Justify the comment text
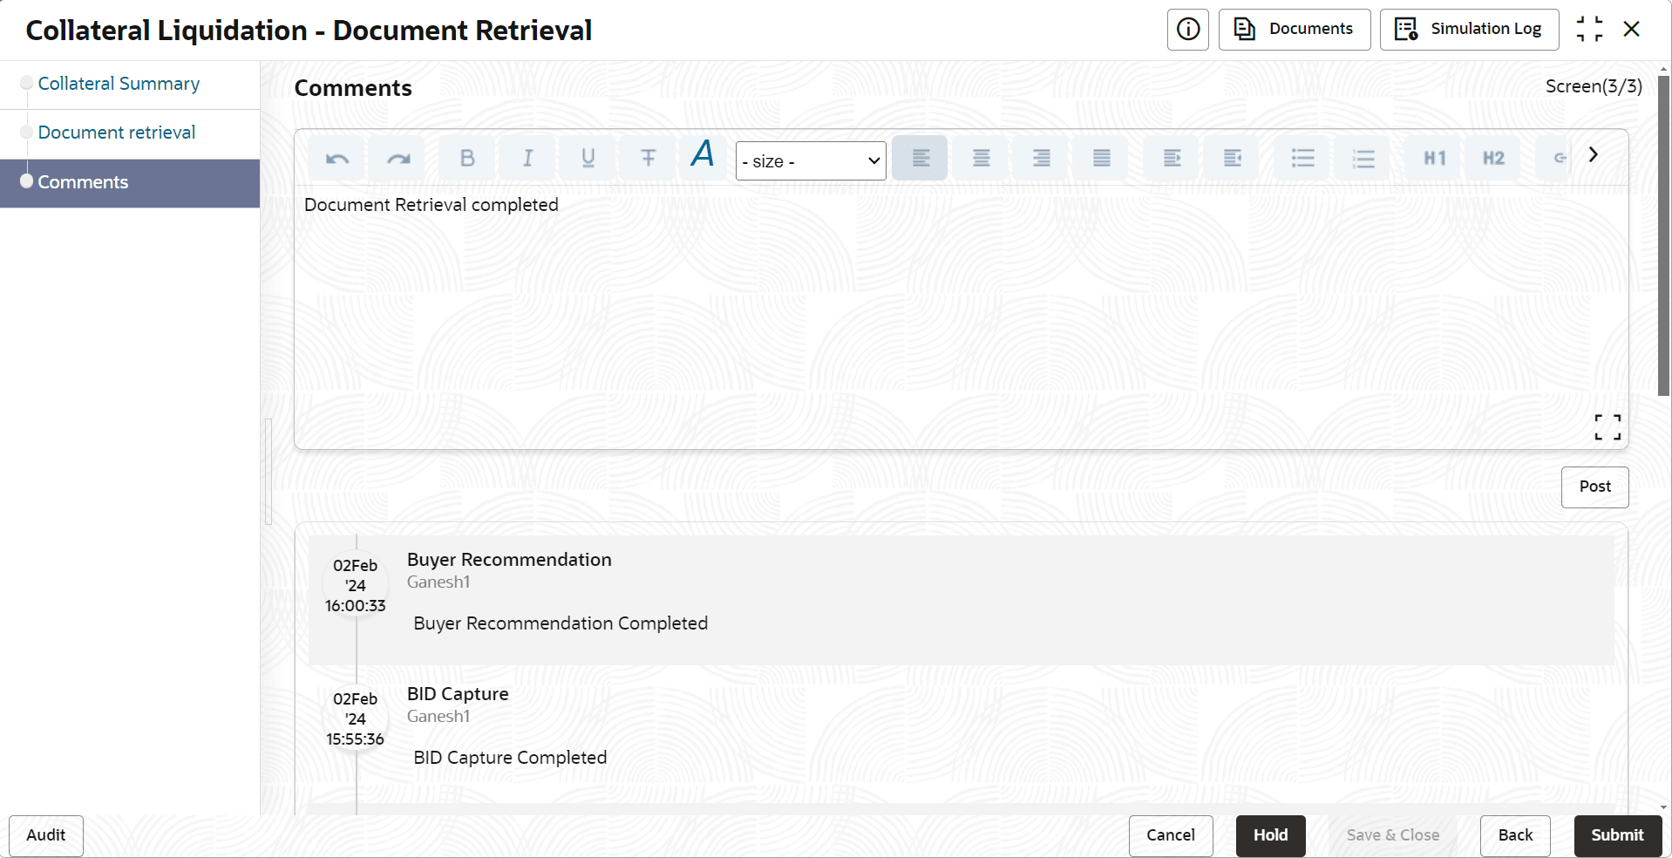 1102,158
